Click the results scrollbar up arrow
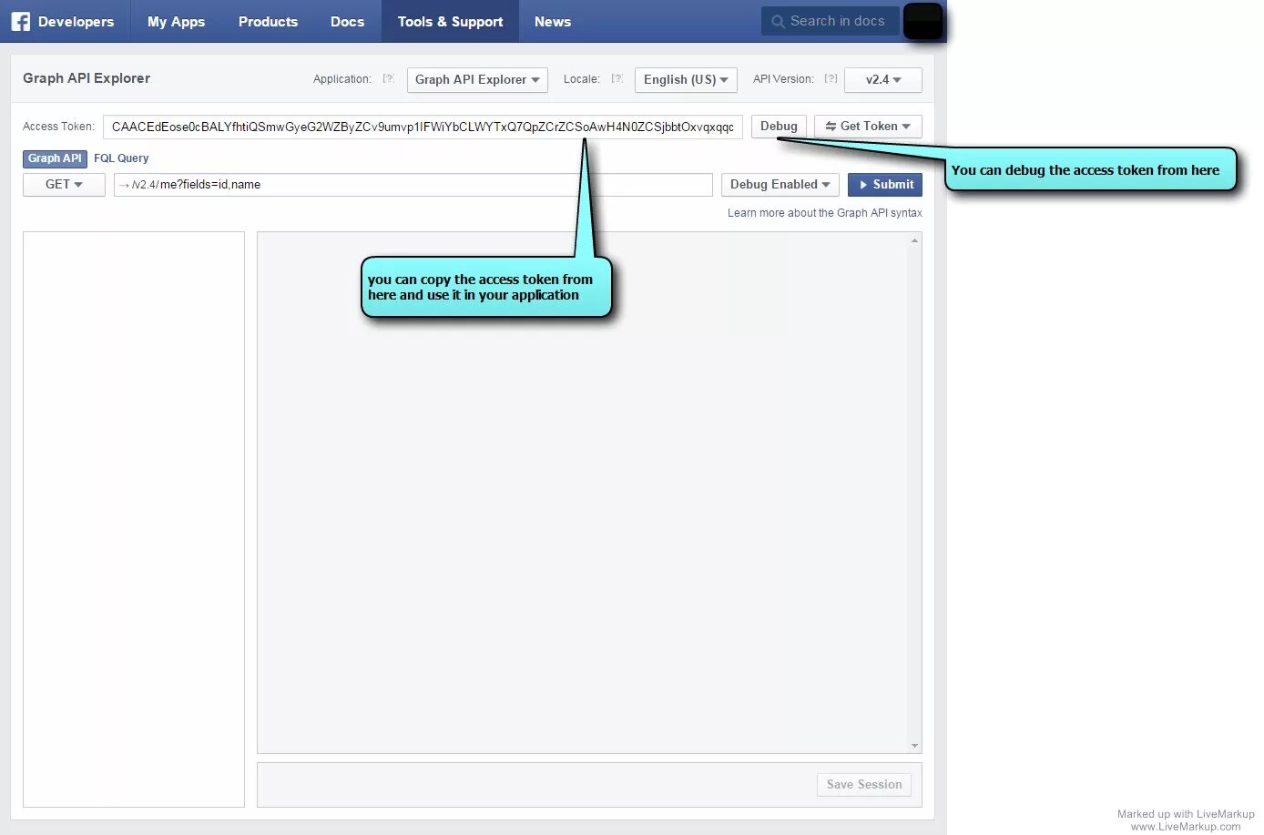 (914, 240)
